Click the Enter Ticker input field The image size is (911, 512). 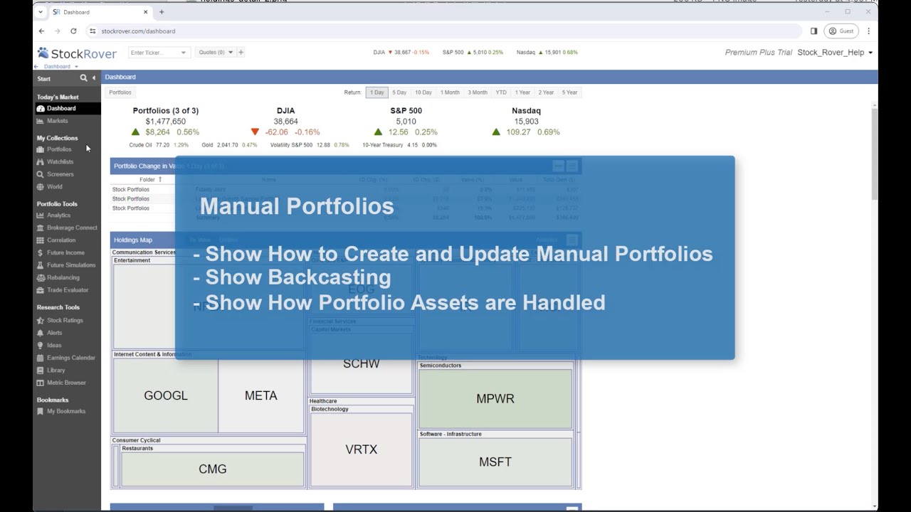[x=154, y=53]
